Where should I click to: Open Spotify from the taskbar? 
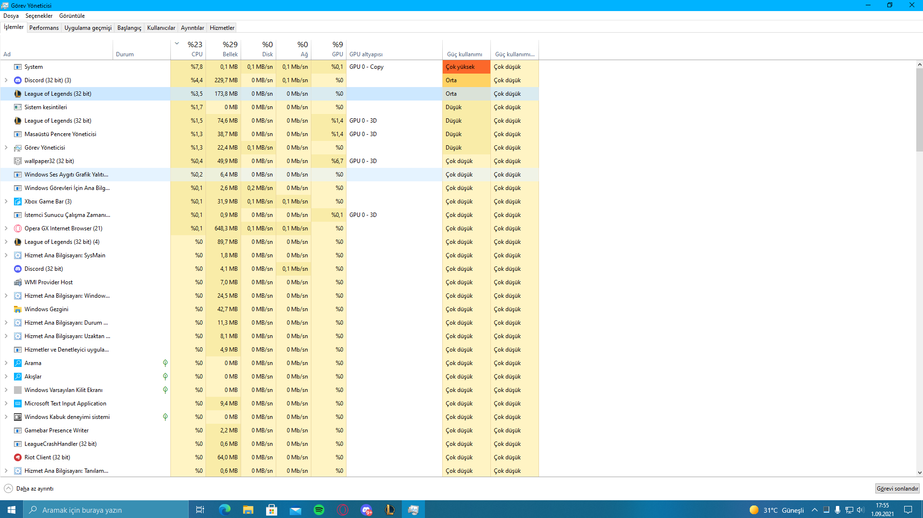click(x=319, y=509)
